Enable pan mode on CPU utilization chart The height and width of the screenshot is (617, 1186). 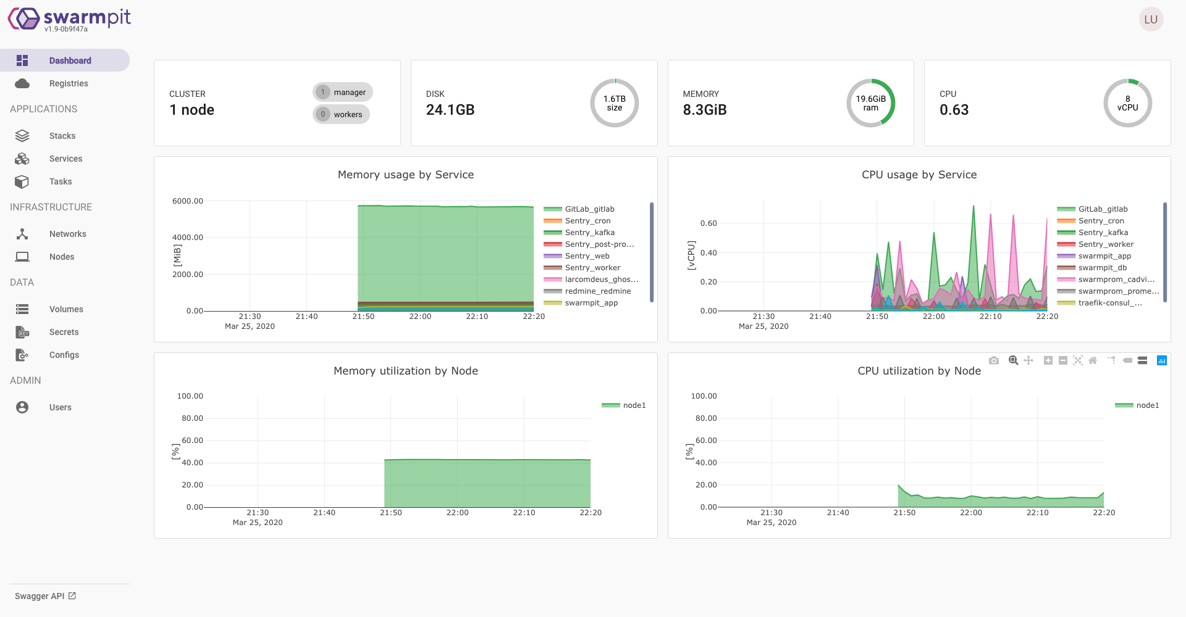pos(1029,360)
